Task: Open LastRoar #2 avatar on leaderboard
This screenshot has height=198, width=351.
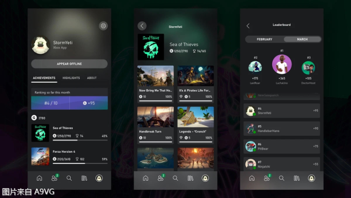Action: (x=255, y=67)
